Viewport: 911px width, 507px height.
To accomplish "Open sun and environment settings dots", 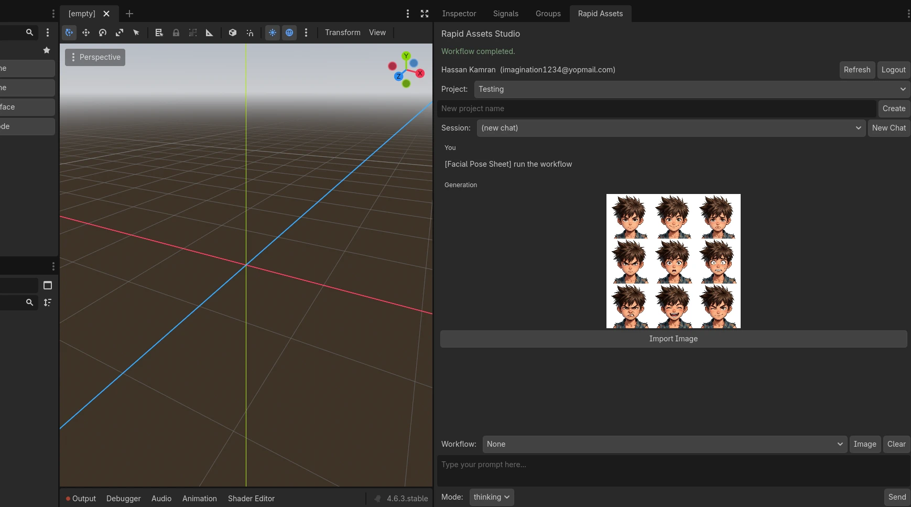I will [x=306, y=33].
